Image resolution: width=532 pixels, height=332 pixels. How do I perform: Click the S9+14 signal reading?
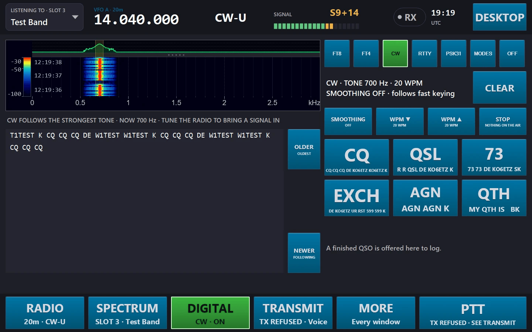[344, 13]
